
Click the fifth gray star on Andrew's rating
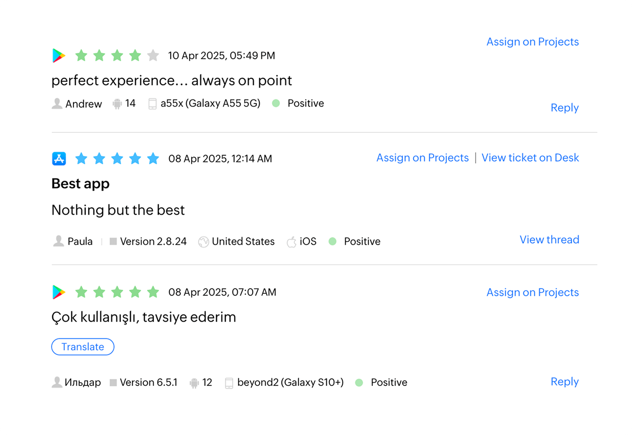click(153, 56)
